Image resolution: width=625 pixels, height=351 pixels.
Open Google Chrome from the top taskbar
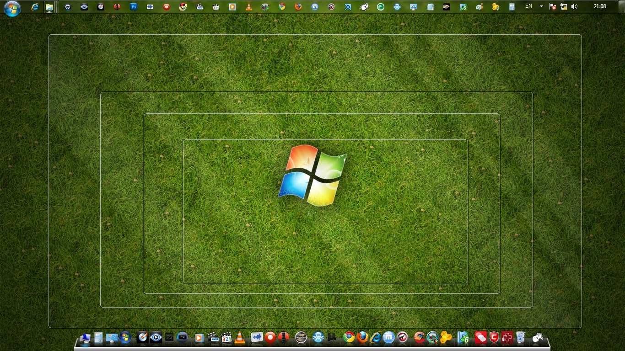[x=282, y=7]
